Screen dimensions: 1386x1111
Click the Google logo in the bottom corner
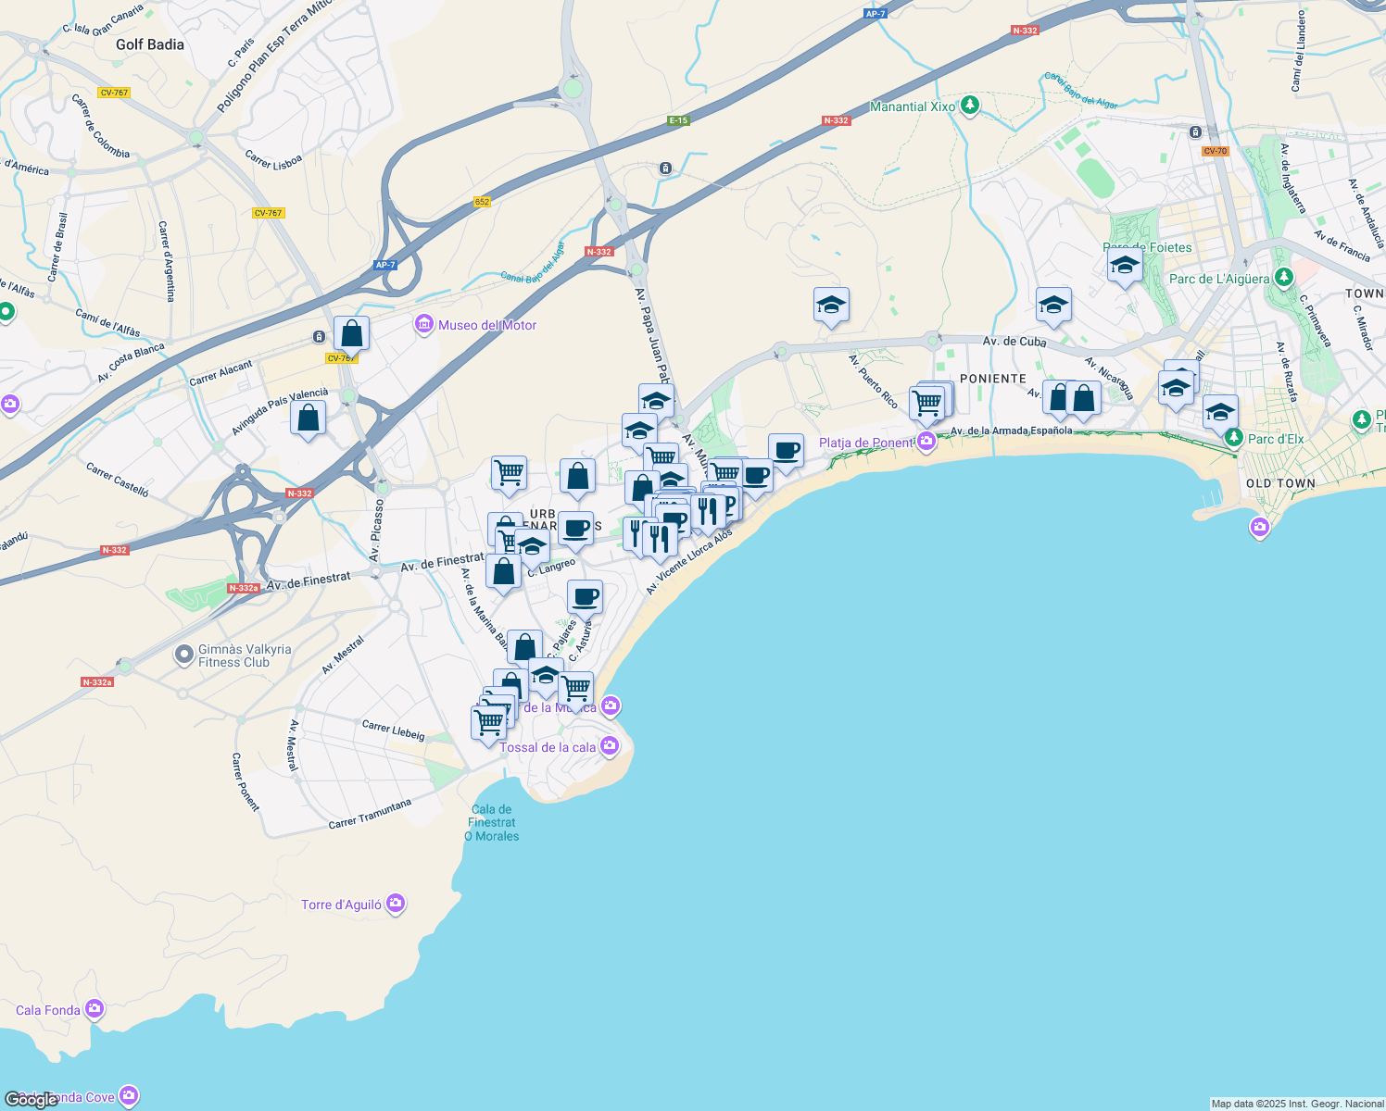(32, 1099)
